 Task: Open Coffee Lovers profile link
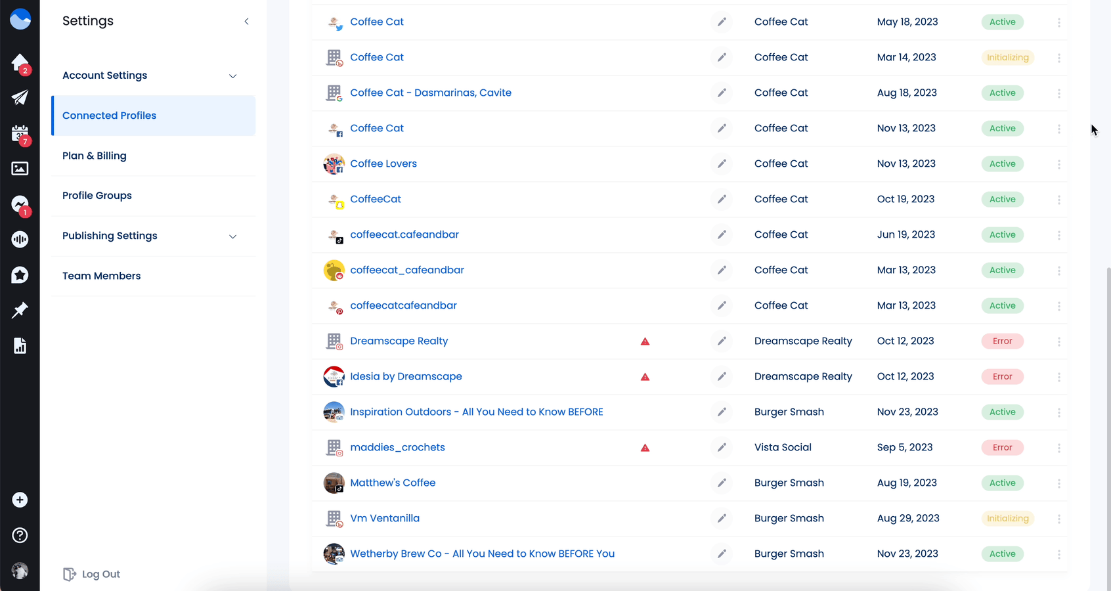pos(383,164)
